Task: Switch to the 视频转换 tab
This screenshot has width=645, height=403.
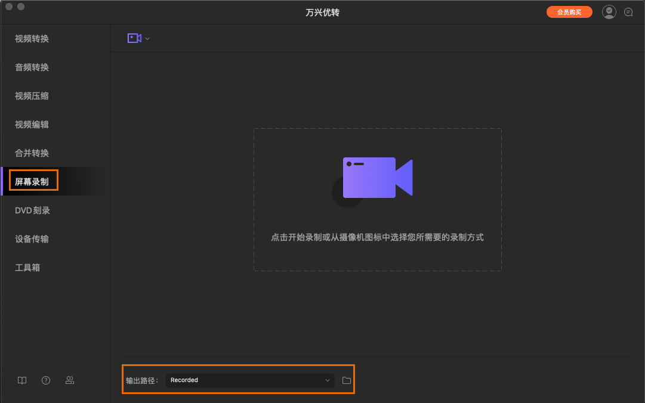Action: [33, 38]
